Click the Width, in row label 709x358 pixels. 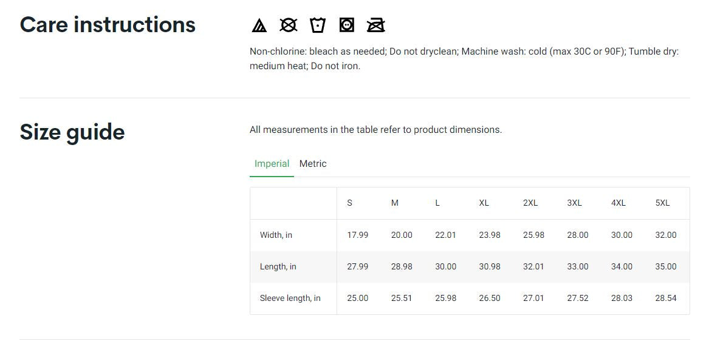(276, 235)
